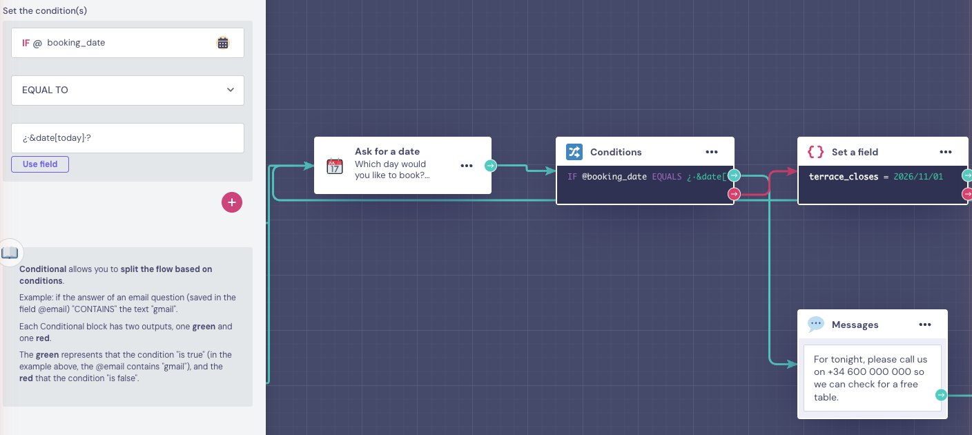The image size is (972, 435).
Task: Open the Set a field block three-dot menu
Action: coord(946,152)
